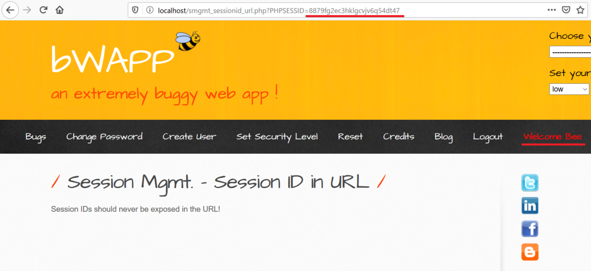Open the page actions three-dot menu
The height and width of the screenshot is (271, 591).
click(553, 10)
